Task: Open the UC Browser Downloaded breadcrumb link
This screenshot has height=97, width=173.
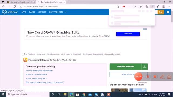Action: coord(93,54)
